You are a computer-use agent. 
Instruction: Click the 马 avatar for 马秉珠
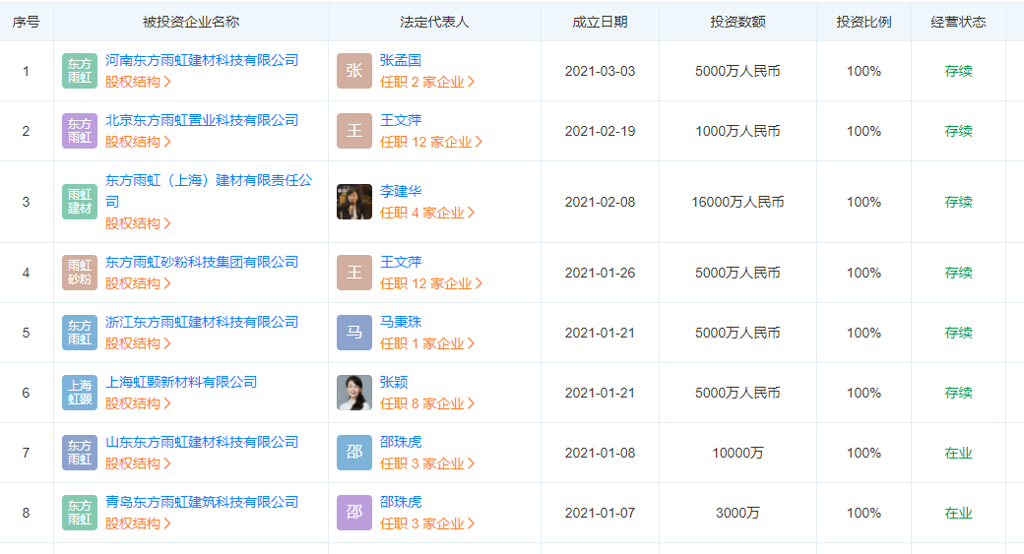click(354, 333)
